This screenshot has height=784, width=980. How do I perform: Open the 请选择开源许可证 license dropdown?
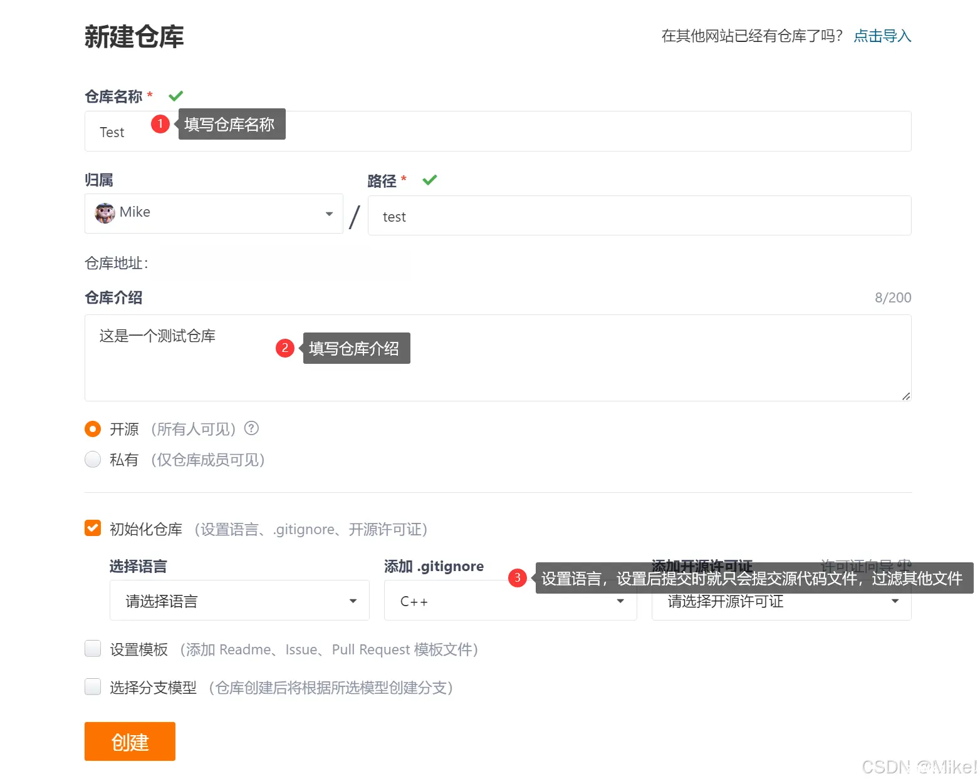[781, 601]
